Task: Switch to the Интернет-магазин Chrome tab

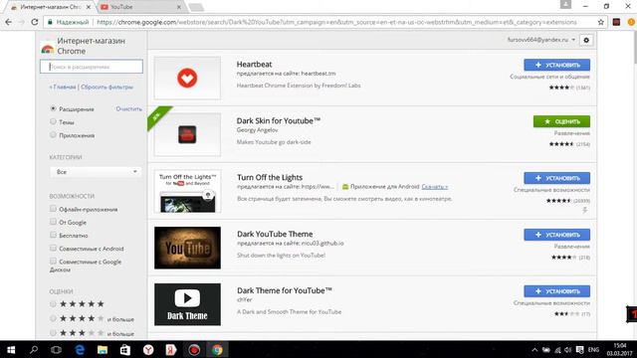Action: click(51, 7)
